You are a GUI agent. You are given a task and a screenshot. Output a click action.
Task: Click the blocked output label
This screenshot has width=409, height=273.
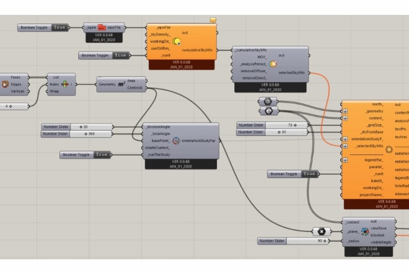377,235
